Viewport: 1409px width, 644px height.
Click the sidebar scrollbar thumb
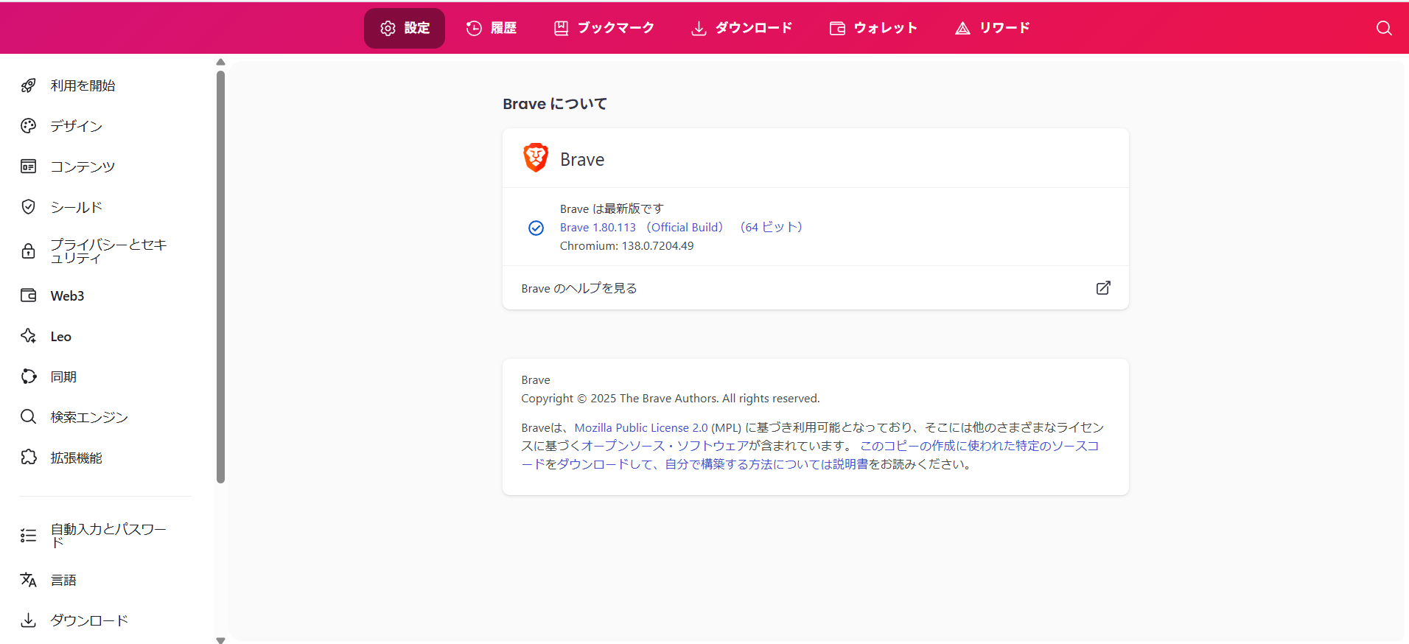pyautogui.click(x=220, y=277)
